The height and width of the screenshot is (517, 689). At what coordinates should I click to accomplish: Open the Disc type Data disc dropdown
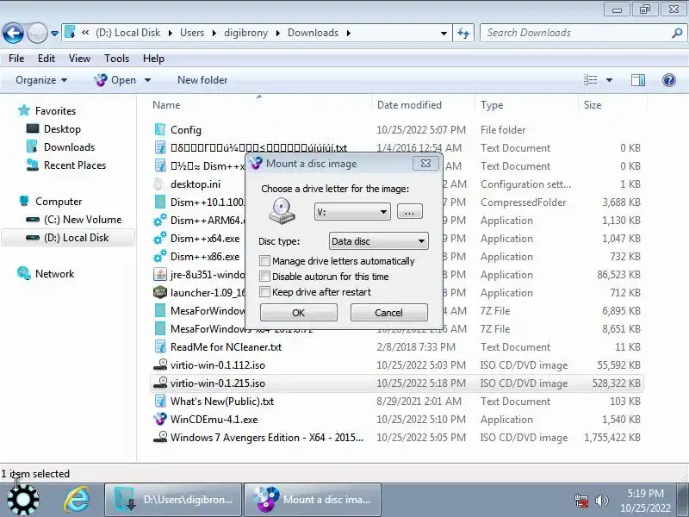click(x=378, y=241)
